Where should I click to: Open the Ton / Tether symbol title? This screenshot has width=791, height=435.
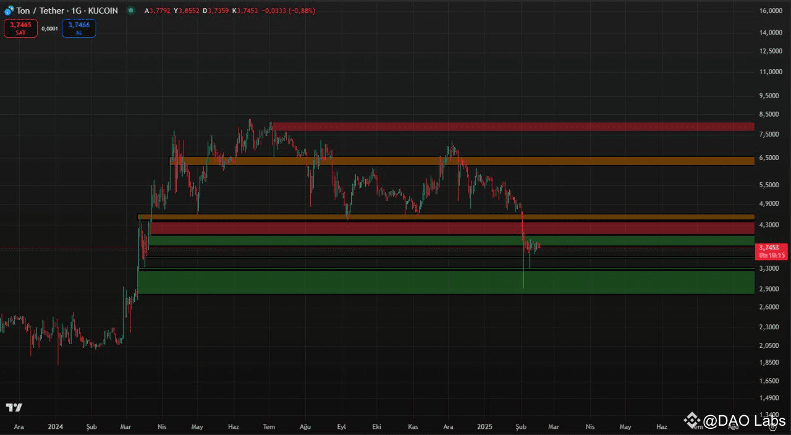point(67,11)
